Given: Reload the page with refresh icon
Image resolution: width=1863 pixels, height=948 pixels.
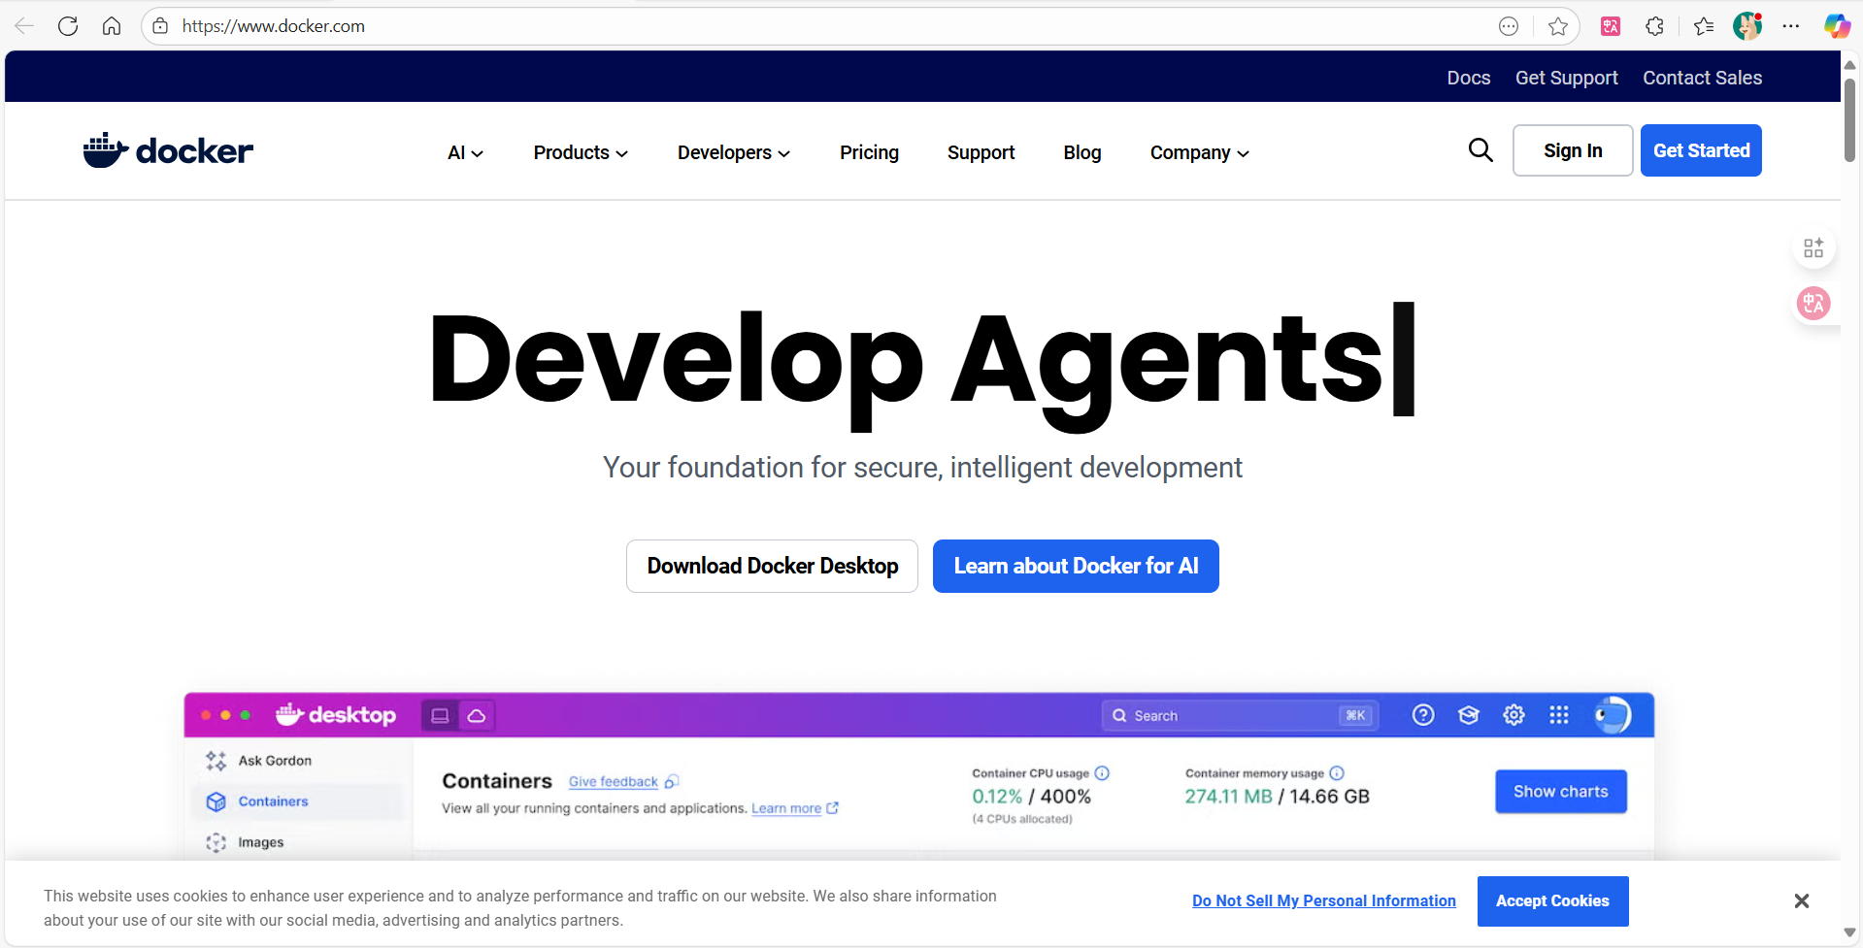Looking at the screenshot, I should click(68, 26).
